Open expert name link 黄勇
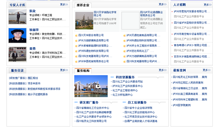 click(x=33, y=49)
